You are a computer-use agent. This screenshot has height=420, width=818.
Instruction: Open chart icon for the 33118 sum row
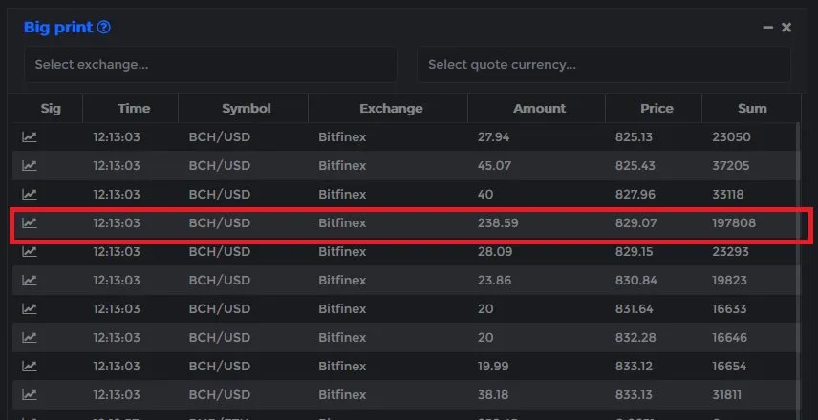(30, 195)
